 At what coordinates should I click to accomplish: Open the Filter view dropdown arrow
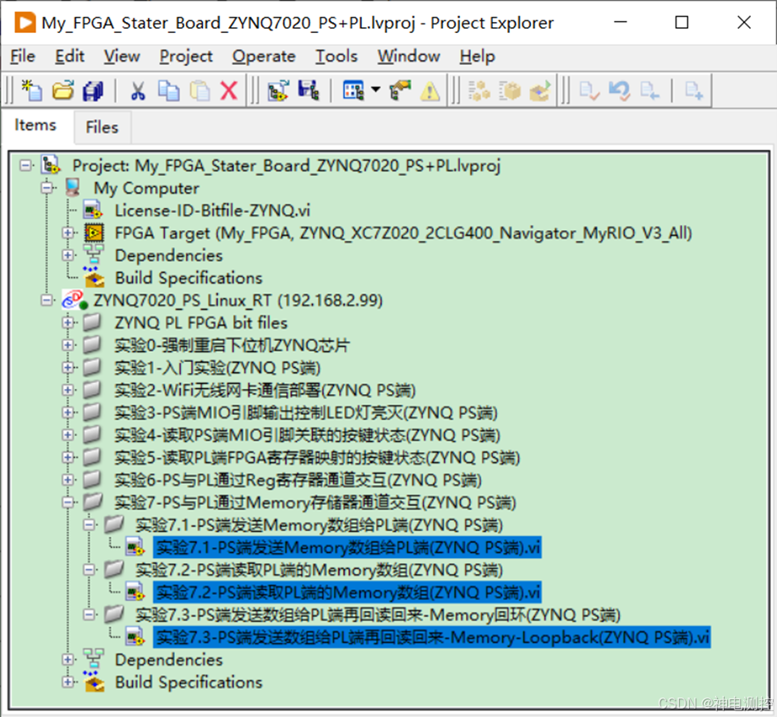375,90
